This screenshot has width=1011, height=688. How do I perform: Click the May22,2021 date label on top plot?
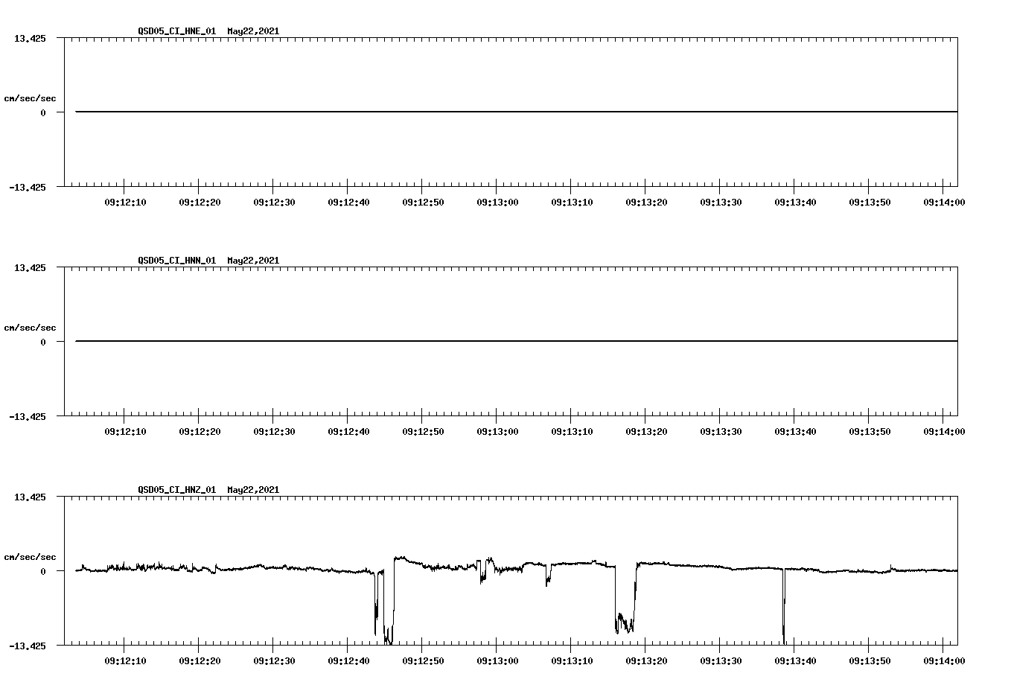(252, 31)
